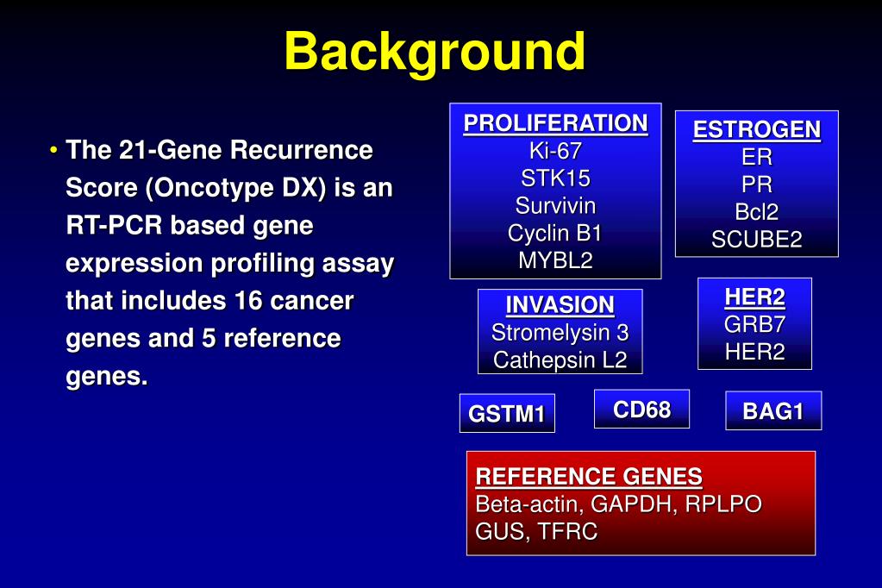
Task: Click the GRB7 gene text
Action: coord(755,325)
